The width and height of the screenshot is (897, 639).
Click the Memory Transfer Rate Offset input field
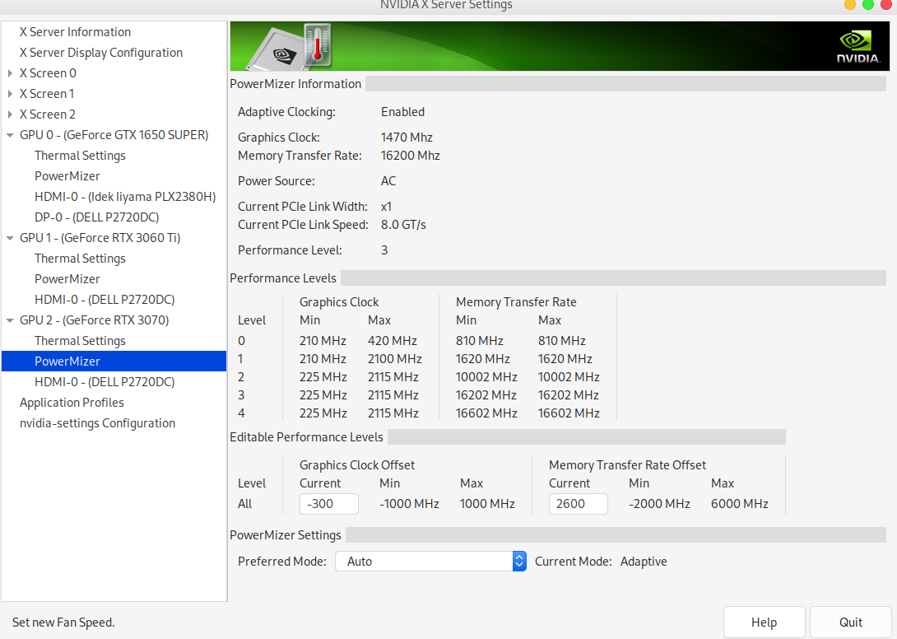click(578, 504)
